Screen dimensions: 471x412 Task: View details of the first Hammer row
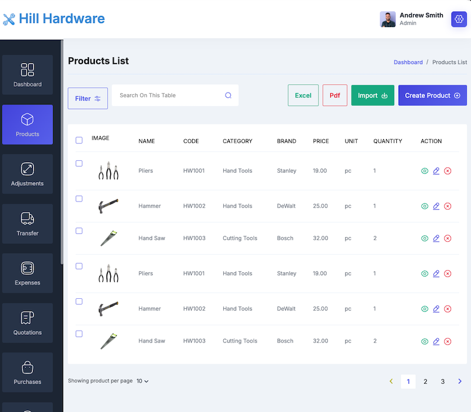pyautogui.click(x=424, y=206)
